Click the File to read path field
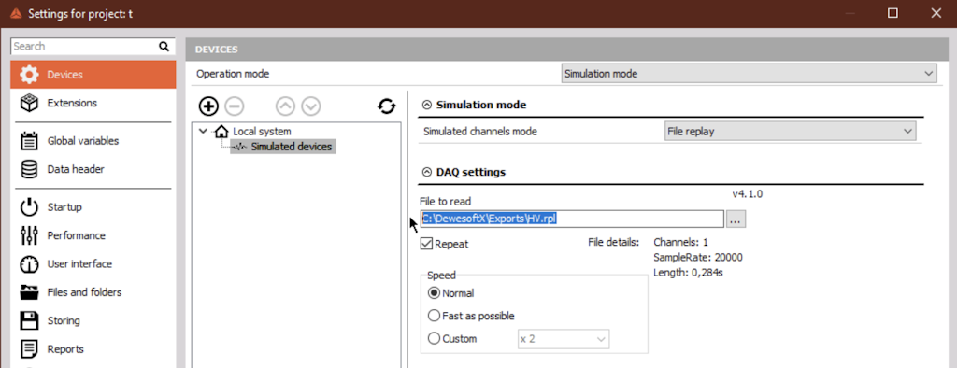The image size is (957, 368). [x=572, y=219]
